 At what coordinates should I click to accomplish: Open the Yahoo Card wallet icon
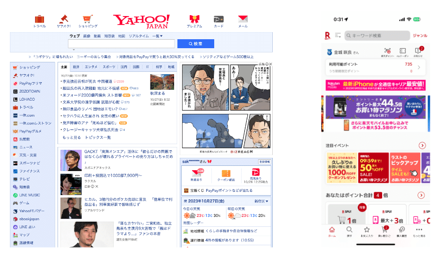click(218, 19)
